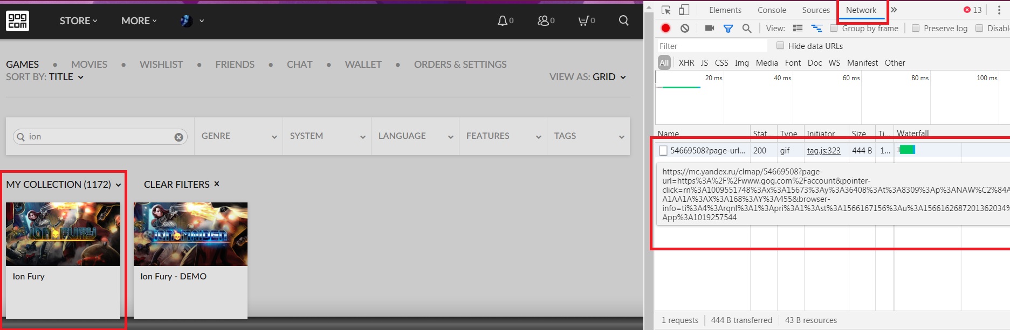Go to the MOVIES section
Screen dimensions: 1010x330
pyautogui.click(x=89, y=65)
